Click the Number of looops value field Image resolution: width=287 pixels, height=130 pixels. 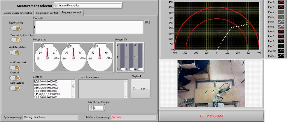tap(99, 108)
